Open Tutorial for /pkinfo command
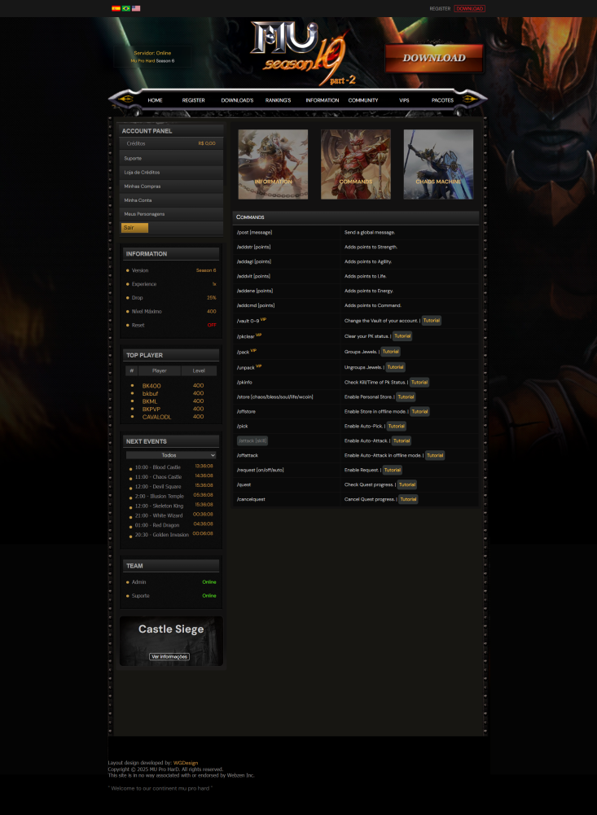Screen dimensions: 597x815 (419, 382)
